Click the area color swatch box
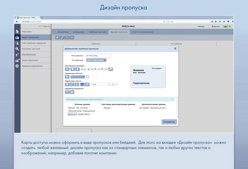Screen dimensions: 248x169 point(88,77)
